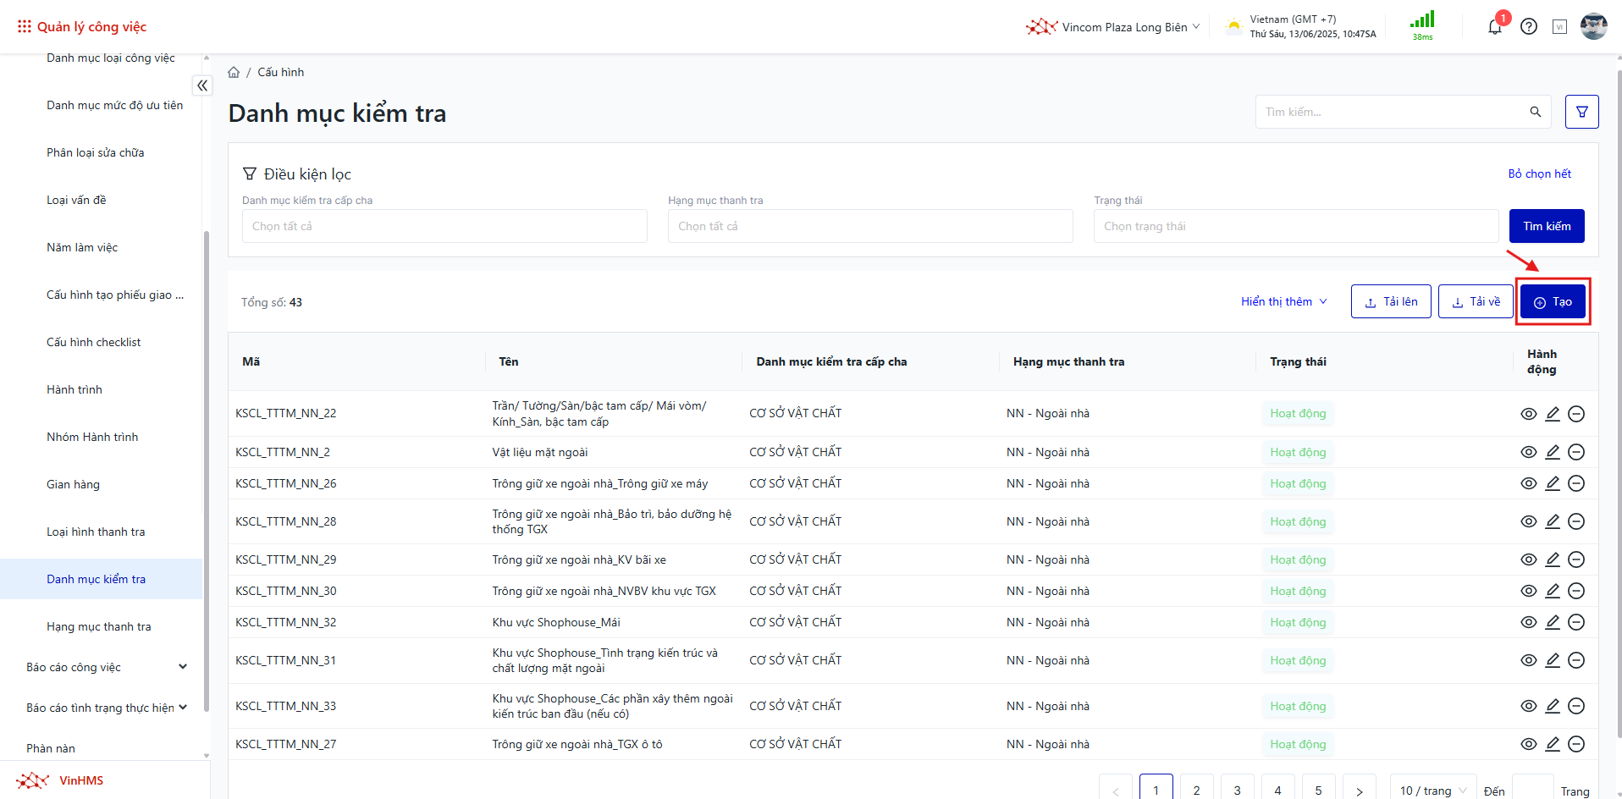View details of KSCL_TTTM_NN_27 with eye icon

point(1528,744)
